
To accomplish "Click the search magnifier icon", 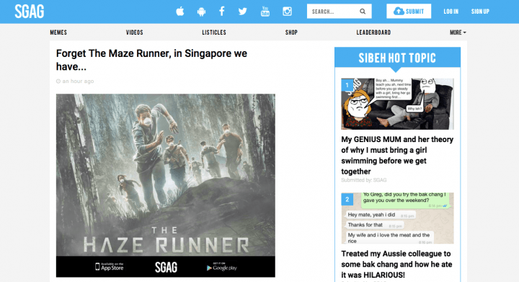I will 363,12.
